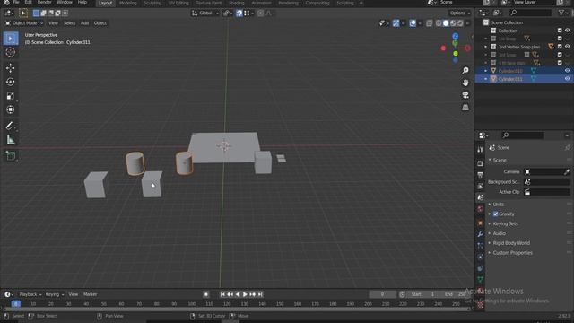This screenshot has height=323, width=574.
Task: Open the Object properties tab
Action: pyautogui.click(x=481, y=223)
